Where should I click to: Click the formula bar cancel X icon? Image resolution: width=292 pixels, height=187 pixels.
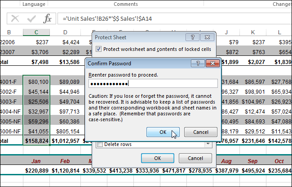point(15,18)
